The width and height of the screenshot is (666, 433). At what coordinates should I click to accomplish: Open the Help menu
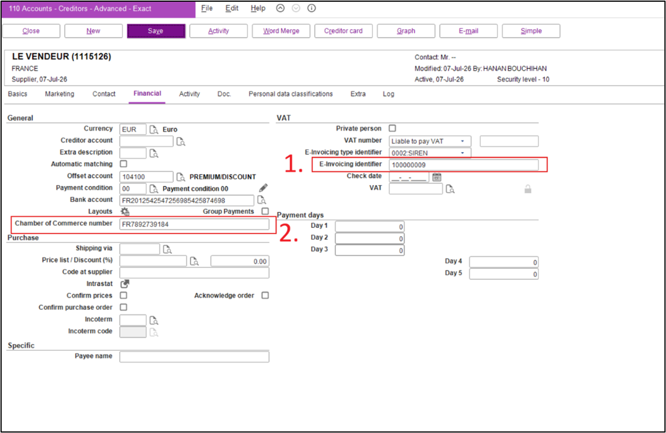coord(258,8)
